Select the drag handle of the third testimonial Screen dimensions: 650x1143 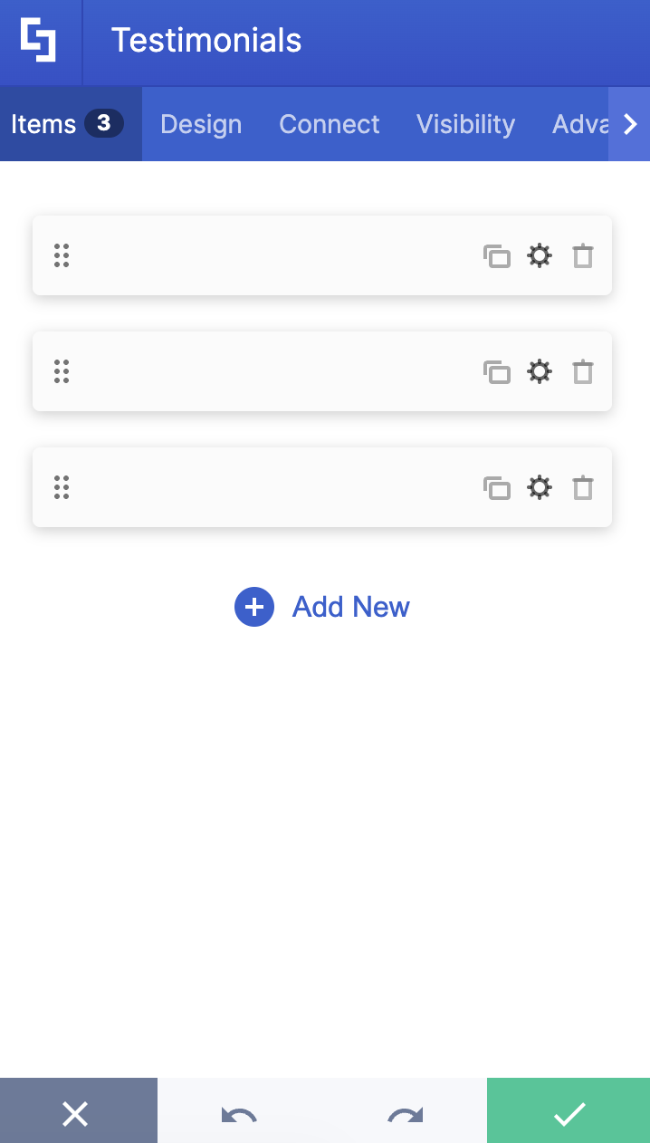click(x=62, y=487)
